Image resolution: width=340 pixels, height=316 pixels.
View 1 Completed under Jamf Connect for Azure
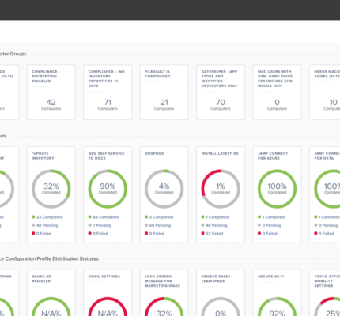pyautogui.click(x=271, y=217)
